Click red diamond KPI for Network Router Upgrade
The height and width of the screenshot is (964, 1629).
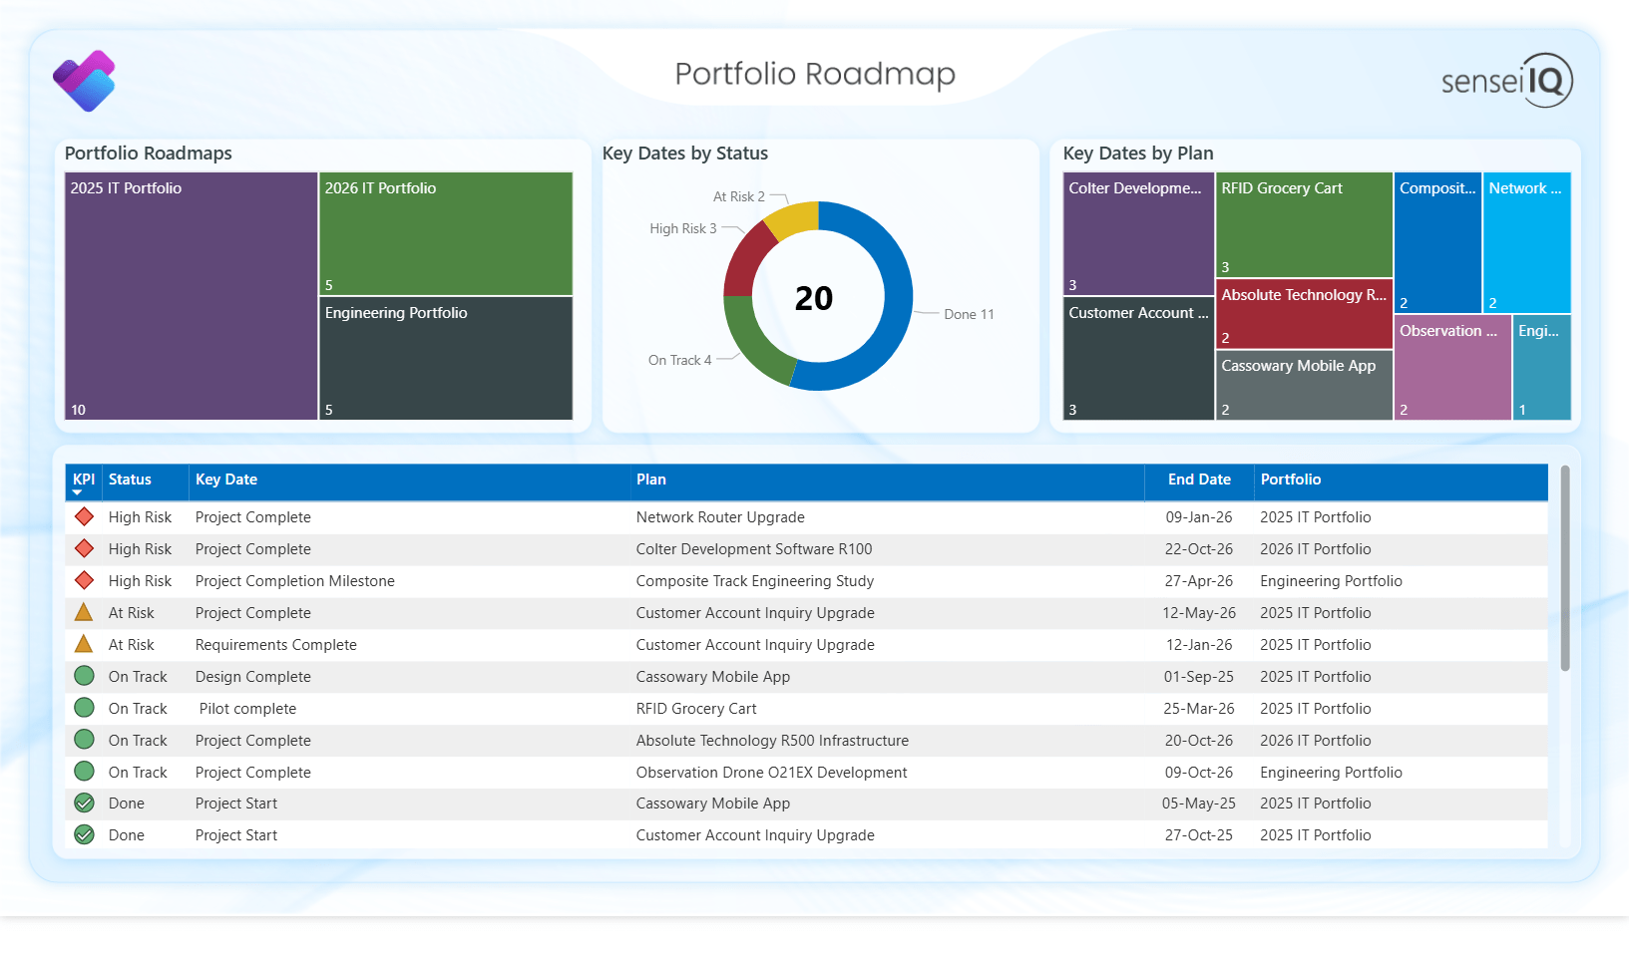point(85,516)
